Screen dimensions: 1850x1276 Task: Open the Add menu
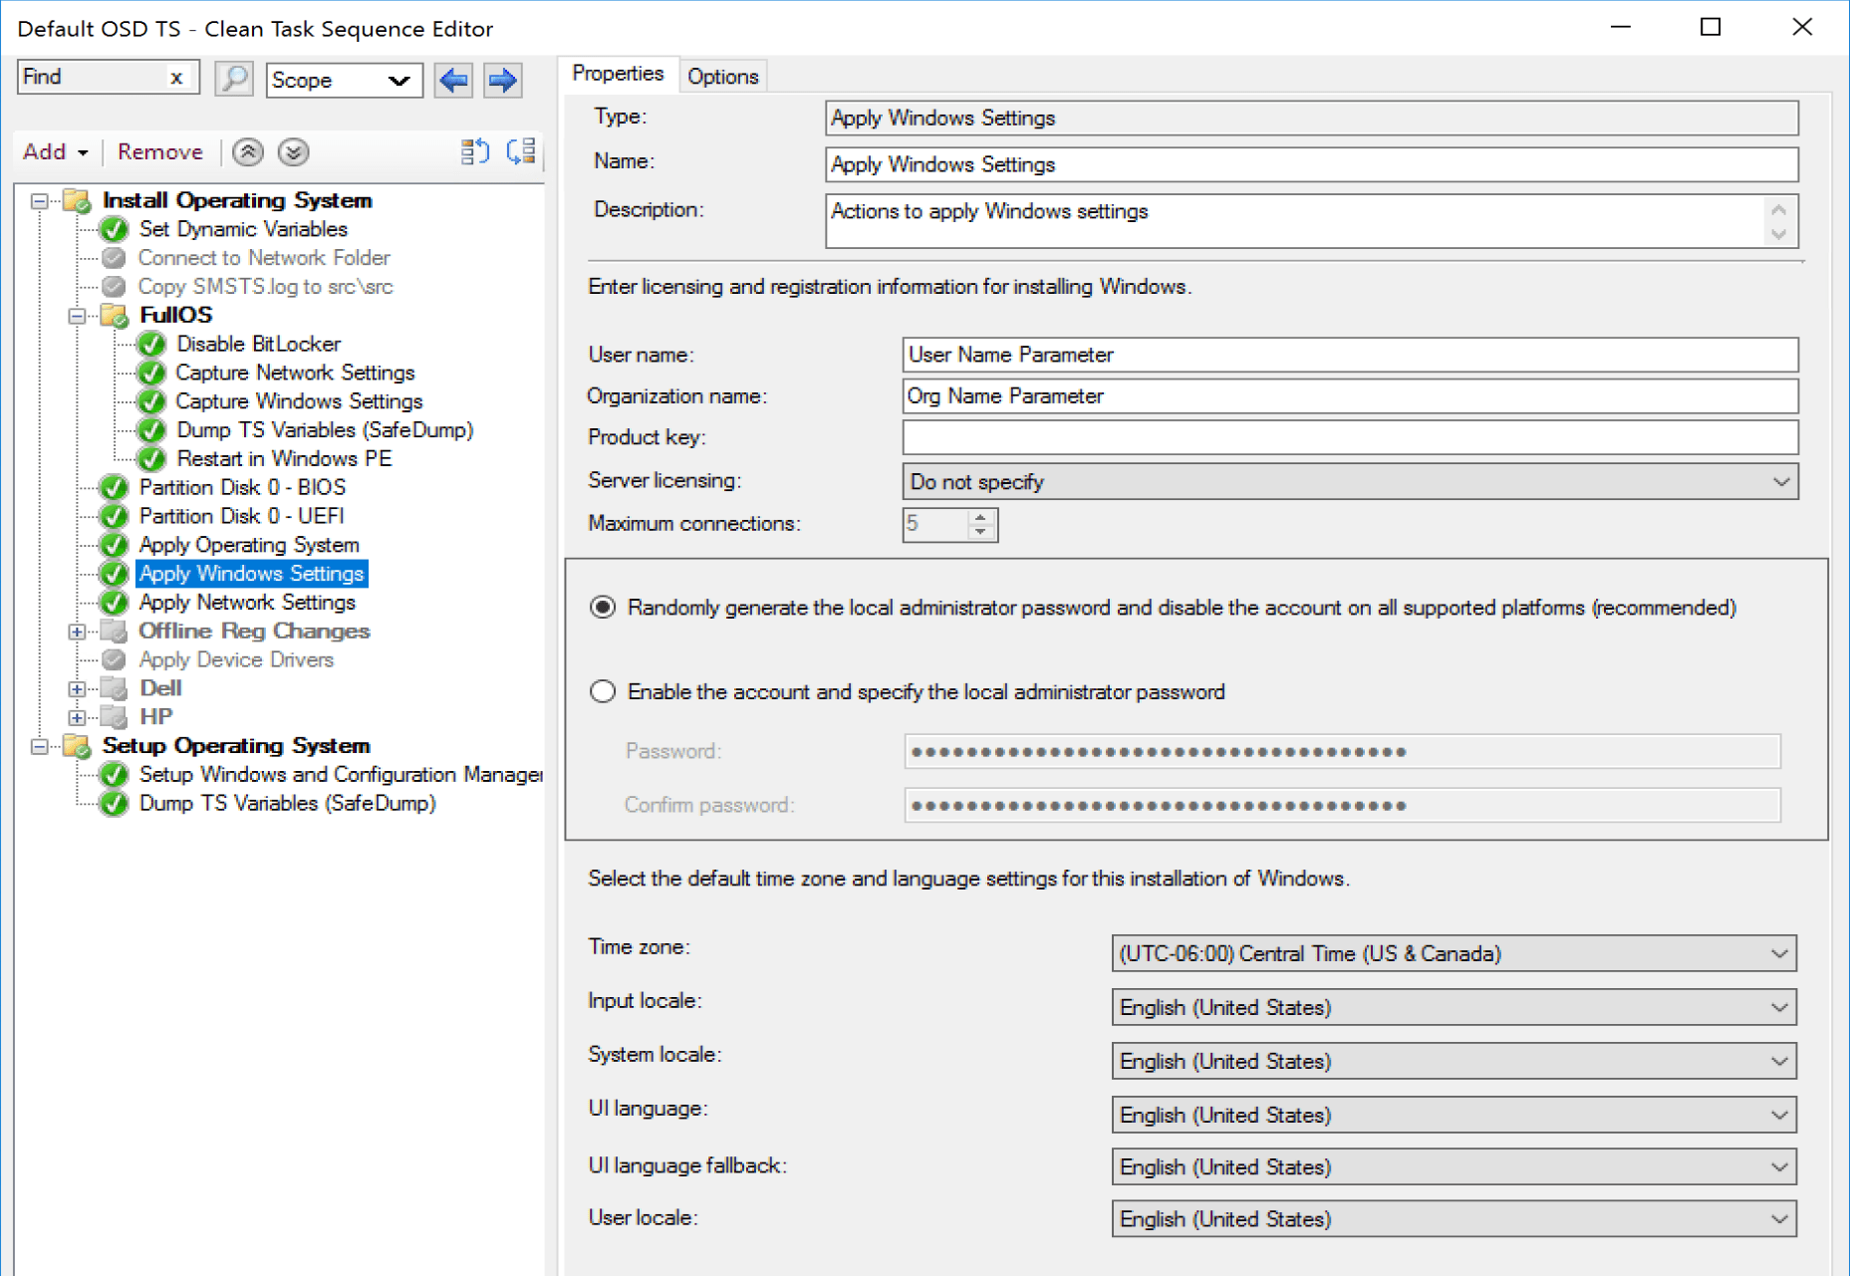click(x=55, y=151)
